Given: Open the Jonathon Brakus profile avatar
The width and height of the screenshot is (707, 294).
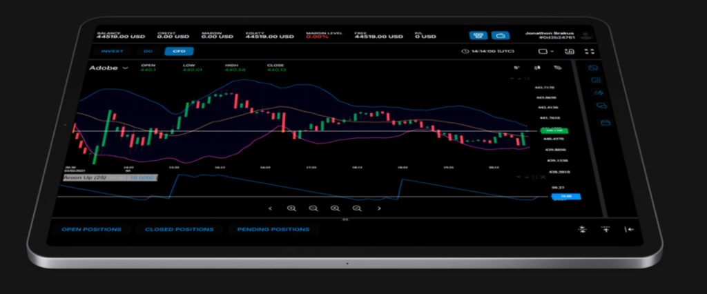Looking at the screenshot, I should (585, 36).
